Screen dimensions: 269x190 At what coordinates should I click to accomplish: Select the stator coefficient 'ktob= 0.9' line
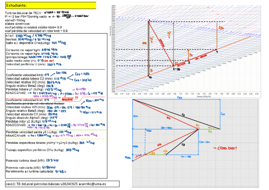tap(33, 27)
